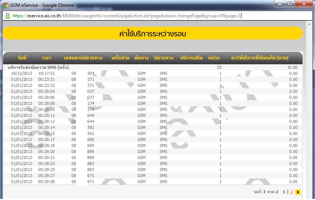Select time 00:29:08 entry
Screen dimensions: 315x200
[x=47, y=103]
